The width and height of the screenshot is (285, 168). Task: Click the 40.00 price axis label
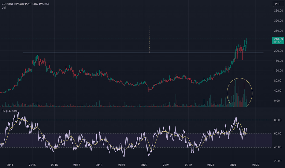click(x=278, y=91)
